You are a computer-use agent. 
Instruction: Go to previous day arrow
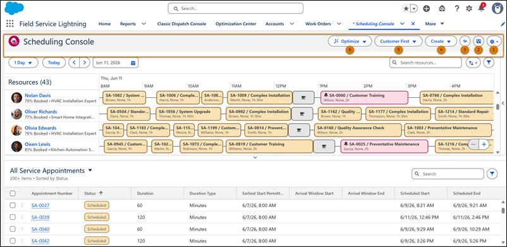pos(74,63)
